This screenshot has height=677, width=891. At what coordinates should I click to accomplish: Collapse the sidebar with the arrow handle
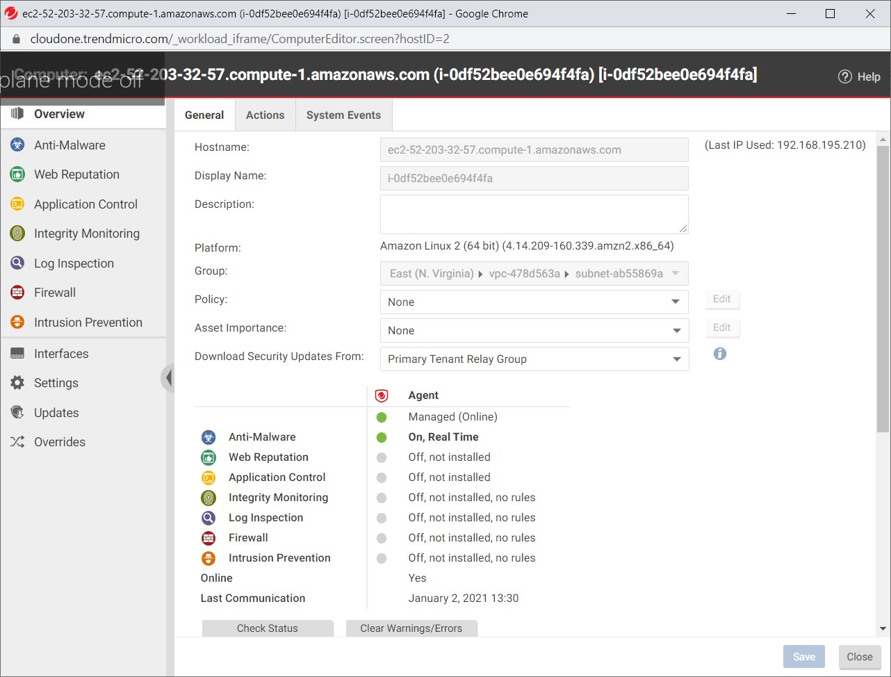point(167,378)
